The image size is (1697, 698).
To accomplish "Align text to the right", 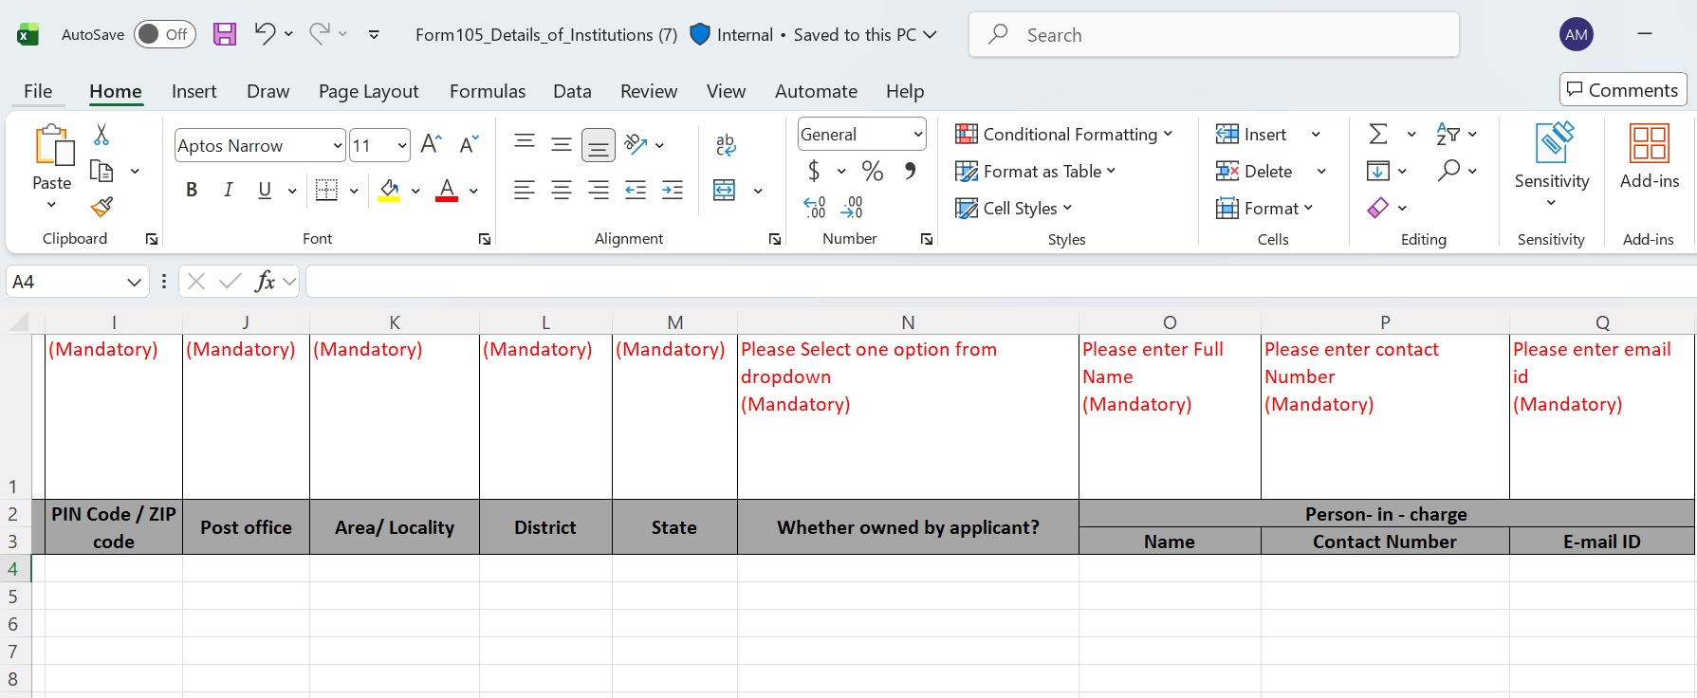I will click(x=599, y=190).
